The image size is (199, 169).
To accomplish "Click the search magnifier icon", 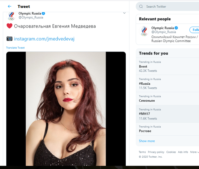I will pyautogui.click(x=141, y=7).
